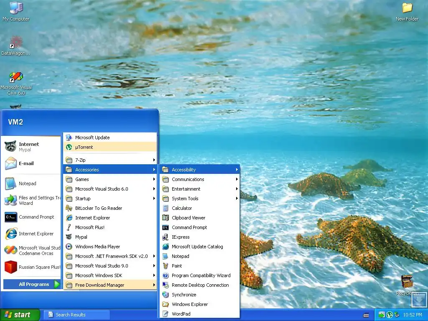Launch Internet Explorer from All Programs menu
428x321 pixels.
[x=110, y=218]
